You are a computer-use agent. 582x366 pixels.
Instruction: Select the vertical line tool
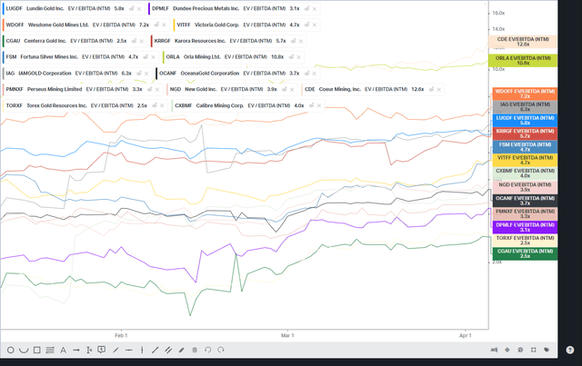tap(142, 350)
